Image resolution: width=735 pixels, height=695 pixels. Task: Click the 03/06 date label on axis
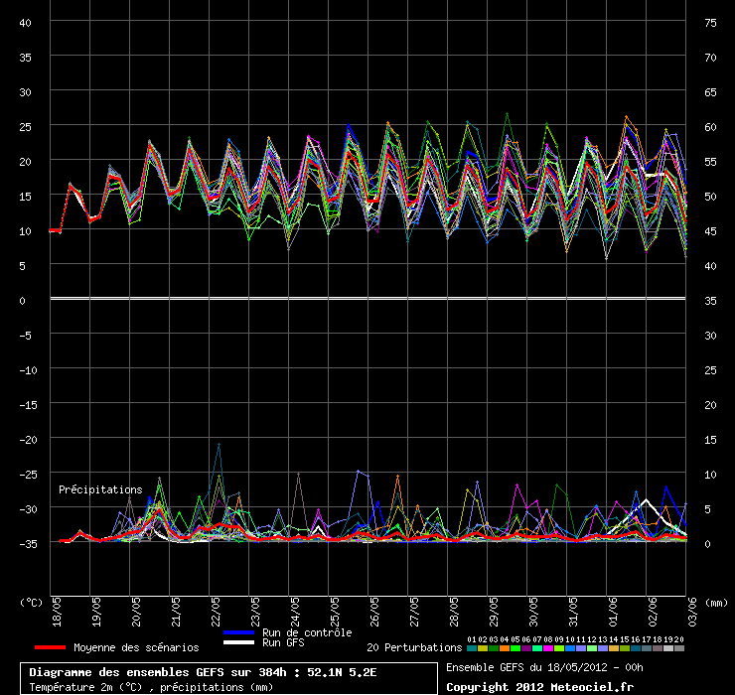pos(692,612)
